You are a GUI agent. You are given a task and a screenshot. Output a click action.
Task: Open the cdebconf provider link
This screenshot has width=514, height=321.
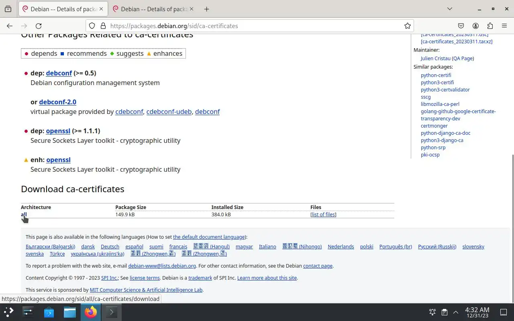129,112
